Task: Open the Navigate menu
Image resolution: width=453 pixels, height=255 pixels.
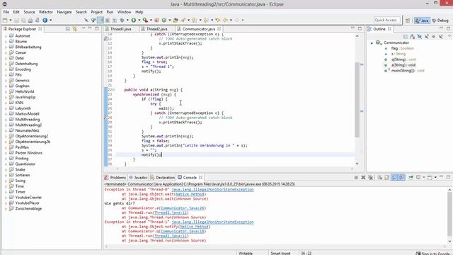Action: click(x=64, y=12)
